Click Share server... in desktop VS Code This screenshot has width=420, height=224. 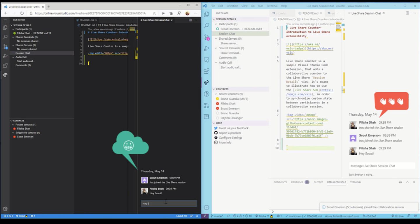229,43
